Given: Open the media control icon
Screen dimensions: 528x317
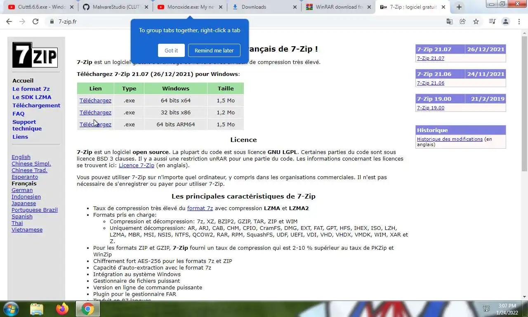Looking at the screenshot, I should point(492,21).
